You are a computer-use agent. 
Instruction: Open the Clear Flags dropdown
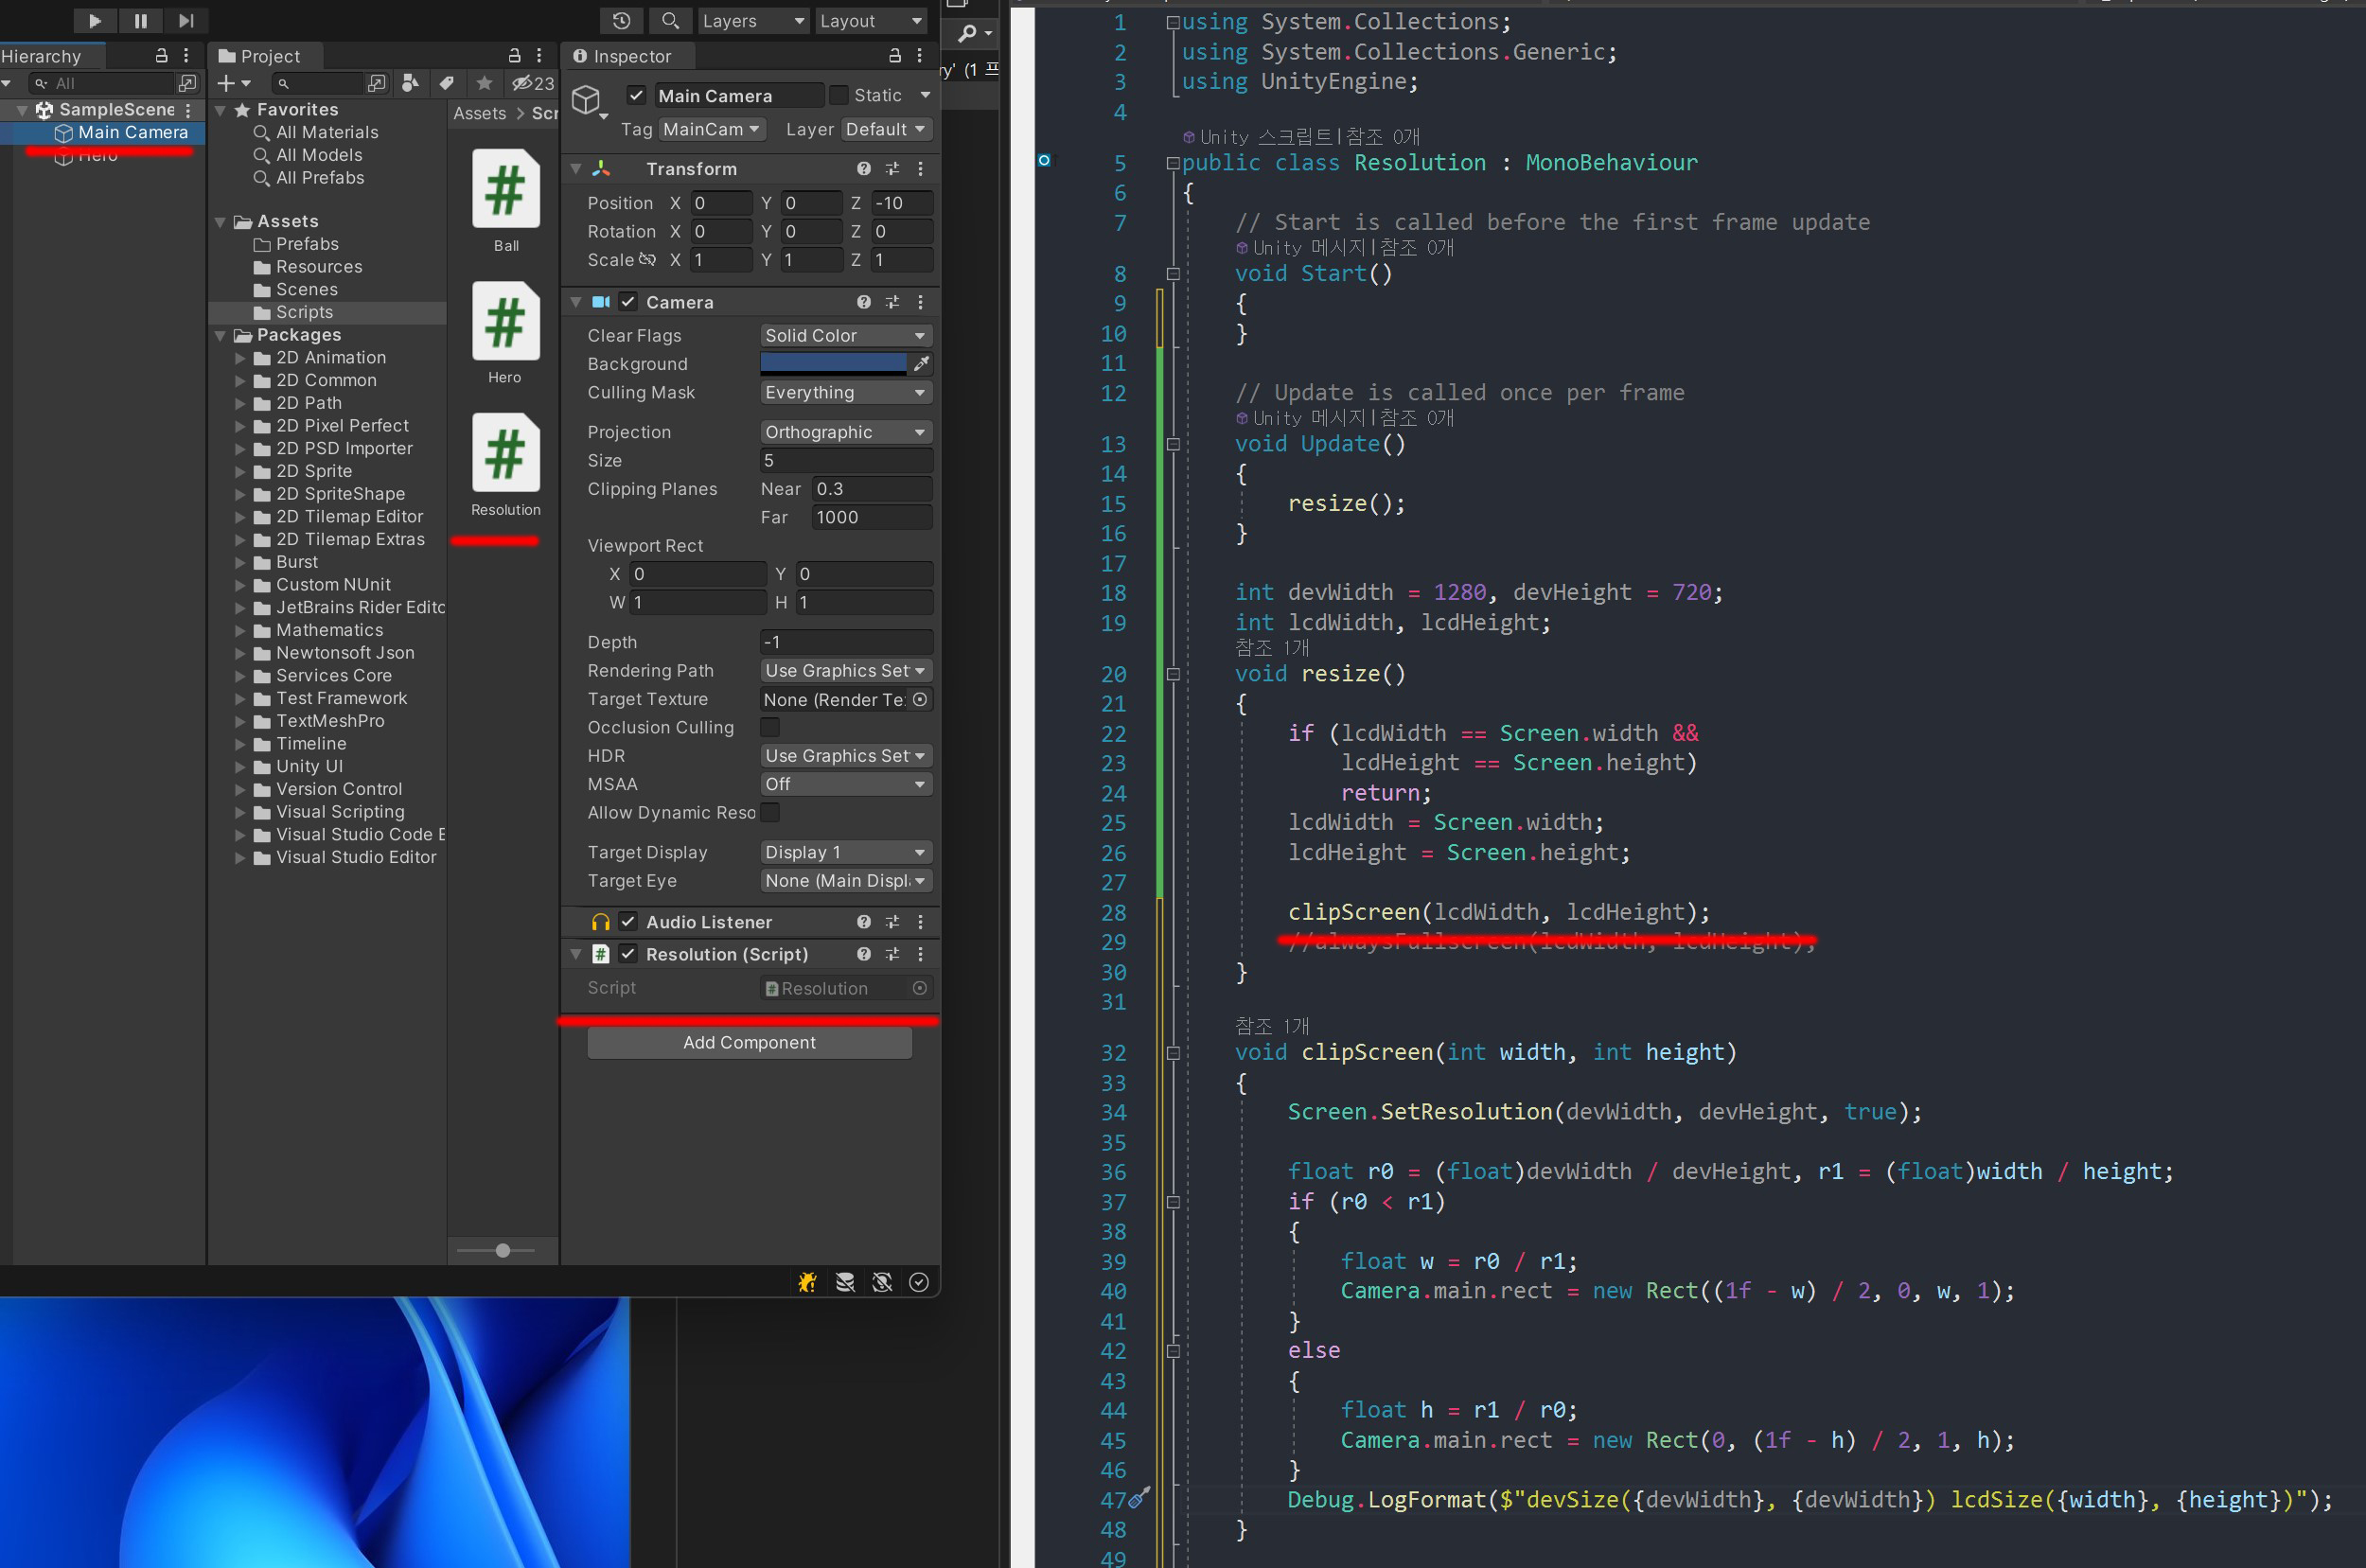point(845,336)
